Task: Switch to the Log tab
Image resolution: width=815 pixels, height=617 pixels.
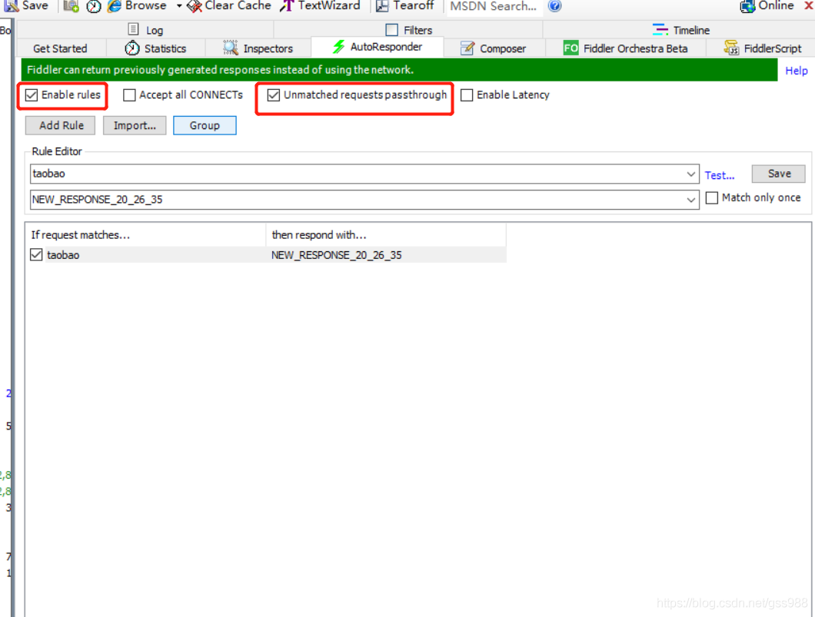Action: pos(145,30)
